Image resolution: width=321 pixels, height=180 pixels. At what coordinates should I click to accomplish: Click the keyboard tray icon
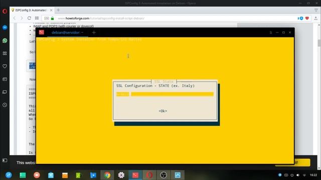(x=286, y=175)
